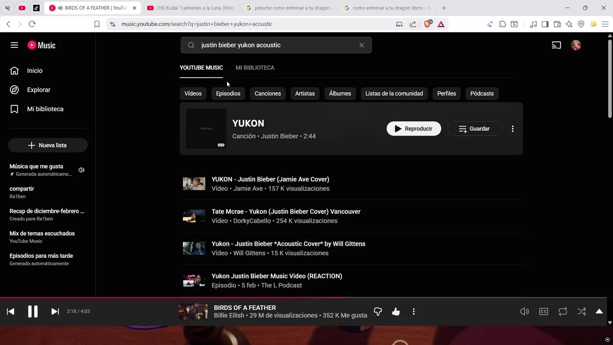Click the magnifier icon in the search box
This screenshot has width=613, height=345.
coord(191,45)
